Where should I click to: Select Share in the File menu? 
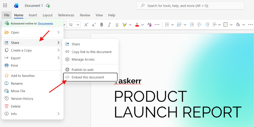32,43
